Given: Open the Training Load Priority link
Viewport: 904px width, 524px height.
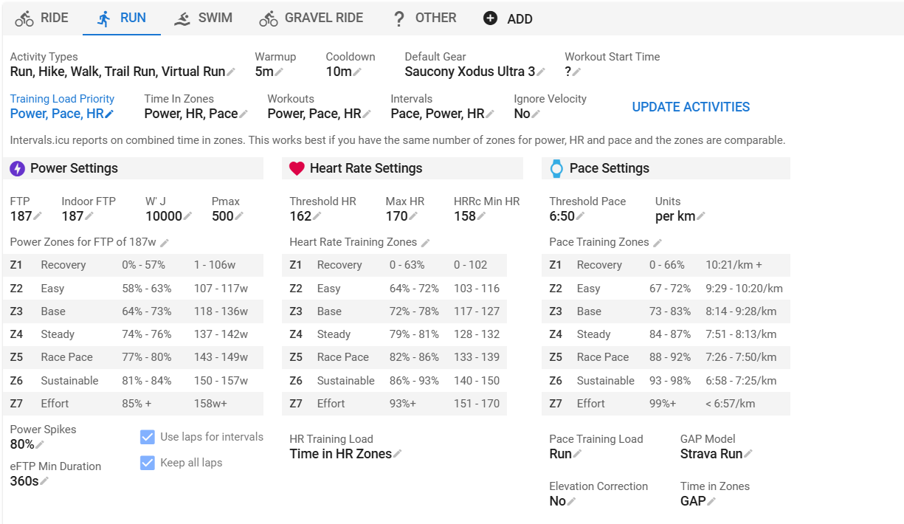Looking at the screenshot, I should pos(62,99).
